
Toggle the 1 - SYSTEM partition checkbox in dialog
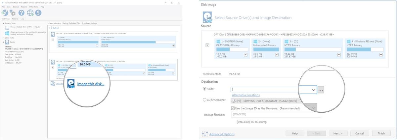[x=245, y=54]
